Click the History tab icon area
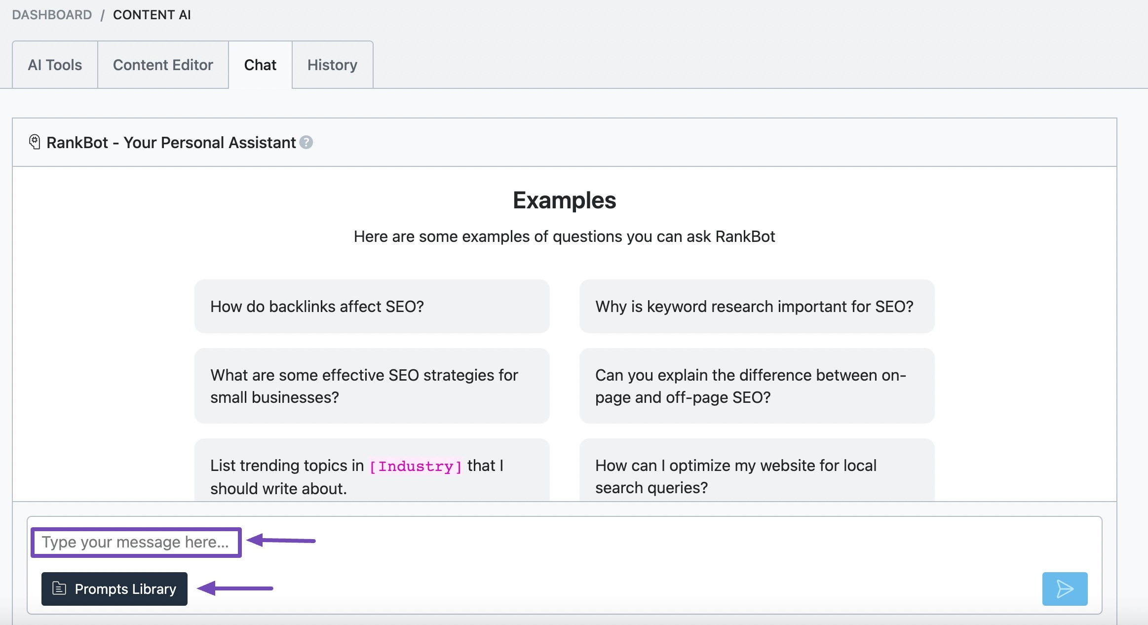 [331, 65]
